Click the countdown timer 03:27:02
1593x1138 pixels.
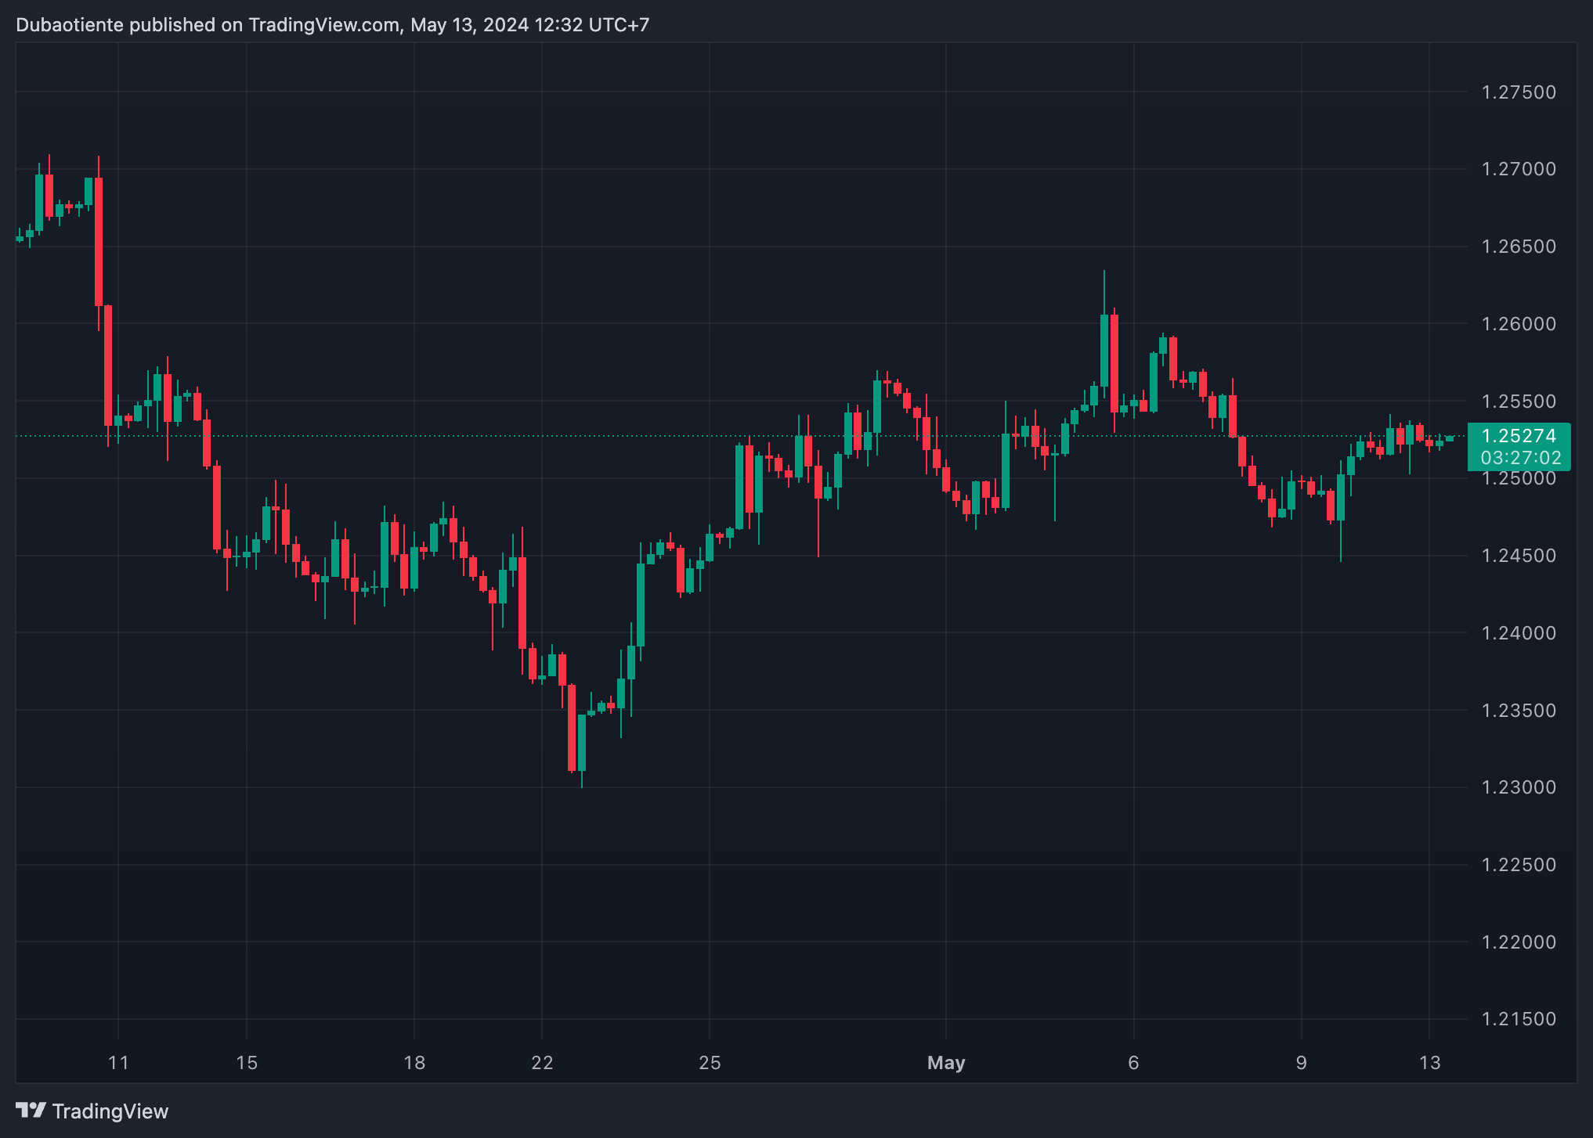pyautogui.click(x=1520, y=458)
